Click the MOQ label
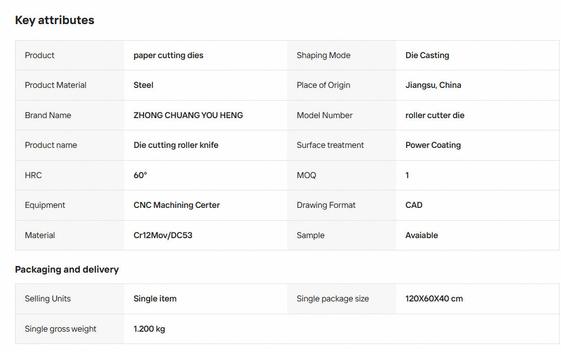 tap(306, 175)
